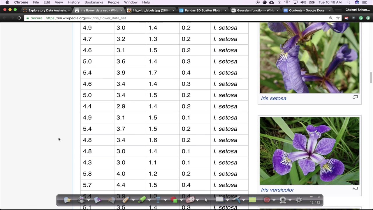Click the Iris versicolor caption link
The width and height of the screenshot is (373, 210).
pyautogui.click(x=277, y=190)
